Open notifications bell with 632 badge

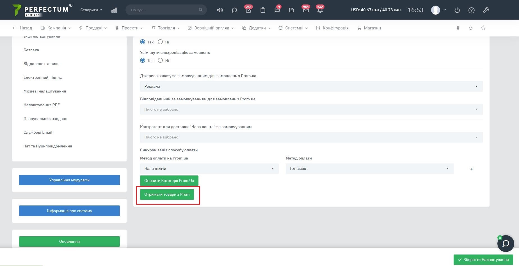[320, 10]
